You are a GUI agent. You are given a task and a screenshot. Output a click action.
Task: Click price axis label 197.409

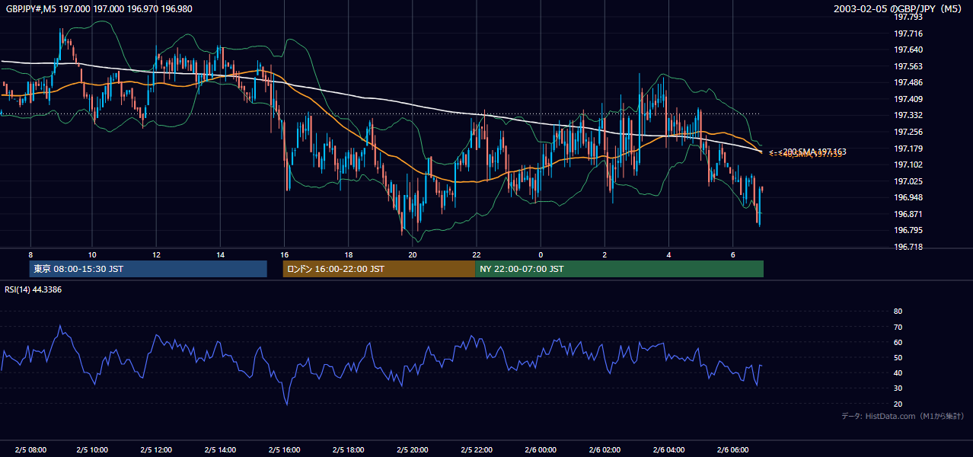point(908,99)
